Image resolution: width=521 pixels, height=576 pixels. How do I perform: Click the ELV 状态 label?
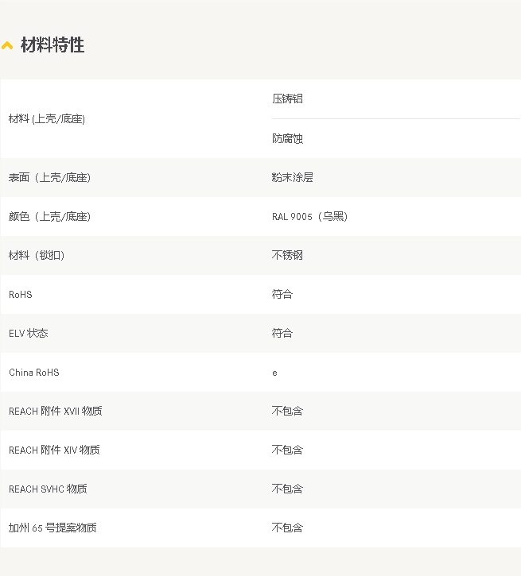point(29,333)
